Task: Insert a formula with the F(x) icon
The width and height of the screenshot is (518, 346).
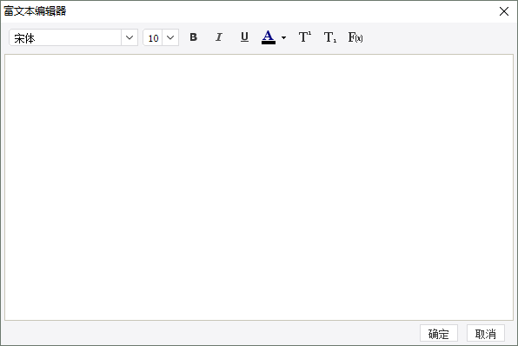Action: point(355,37)
